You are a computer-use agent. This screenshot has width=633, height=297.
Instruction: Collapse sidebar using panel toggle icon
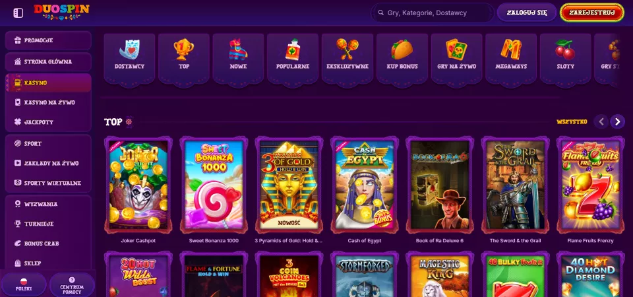click(x=18, y=13)
